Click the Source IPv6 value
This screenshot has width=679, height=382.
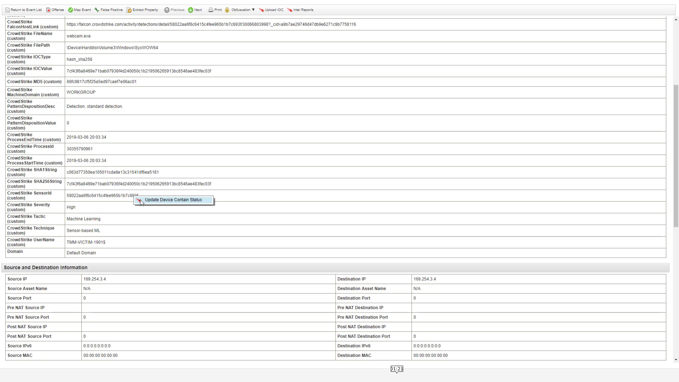pos(97,346)
